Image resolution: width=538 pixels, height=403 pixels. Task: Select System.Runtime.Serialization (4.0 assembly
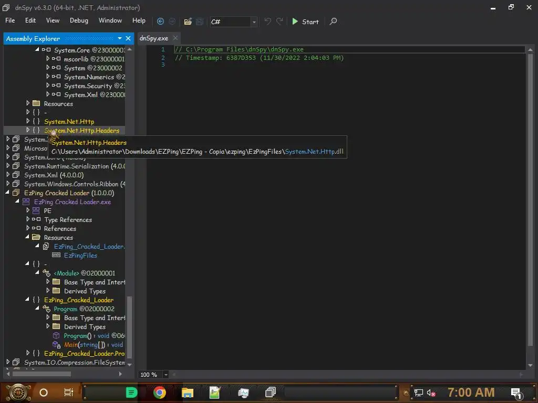click(x=75, y=166)
